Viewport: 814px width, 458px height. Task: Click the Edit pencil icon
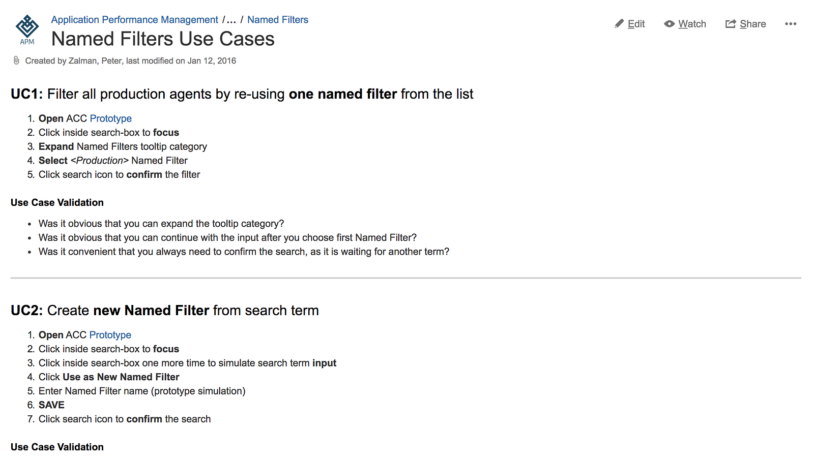(x=619, y=24)
